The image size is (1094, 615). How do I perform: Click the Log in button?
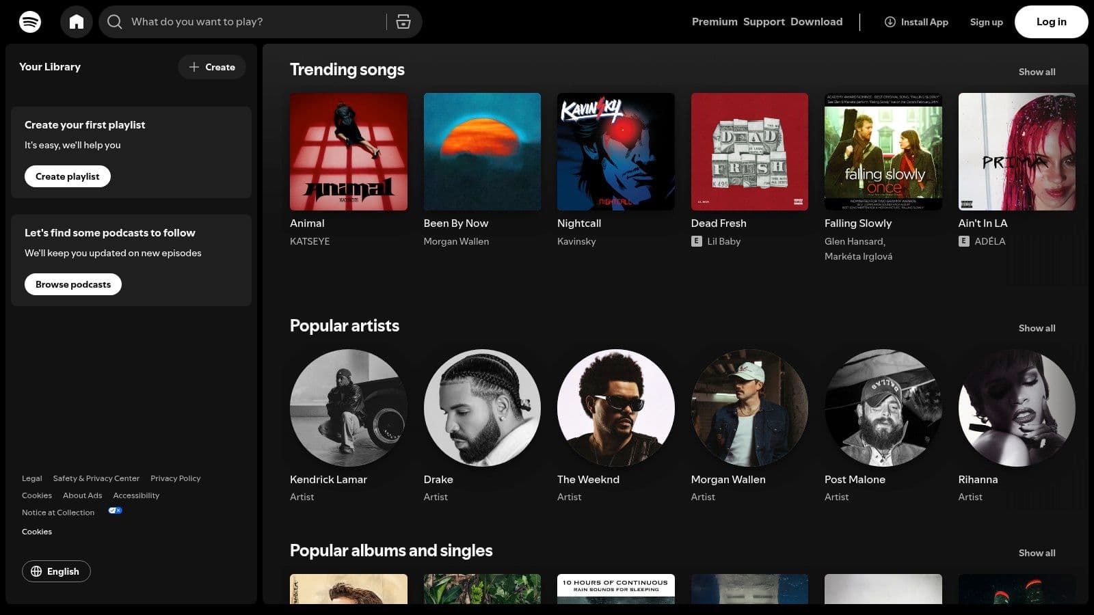1052,22
